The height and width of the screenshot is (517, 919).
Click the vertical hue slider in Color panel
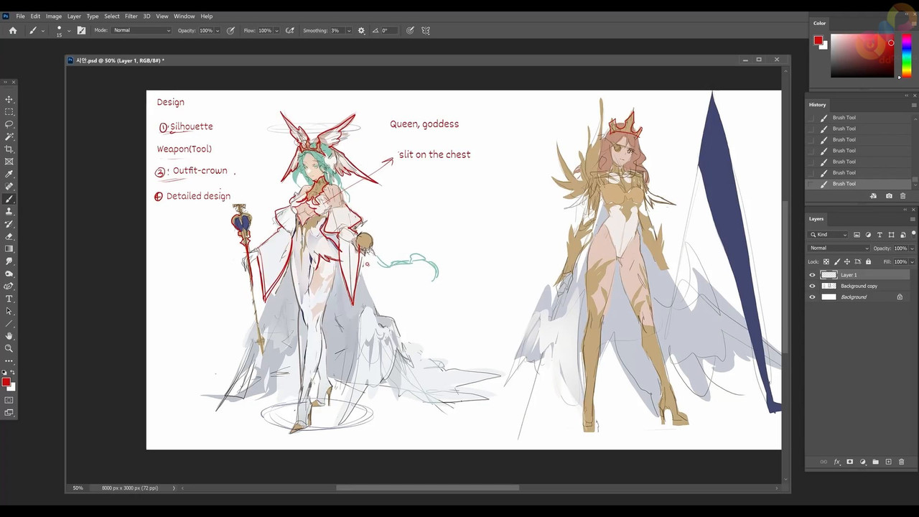[906, 55]
